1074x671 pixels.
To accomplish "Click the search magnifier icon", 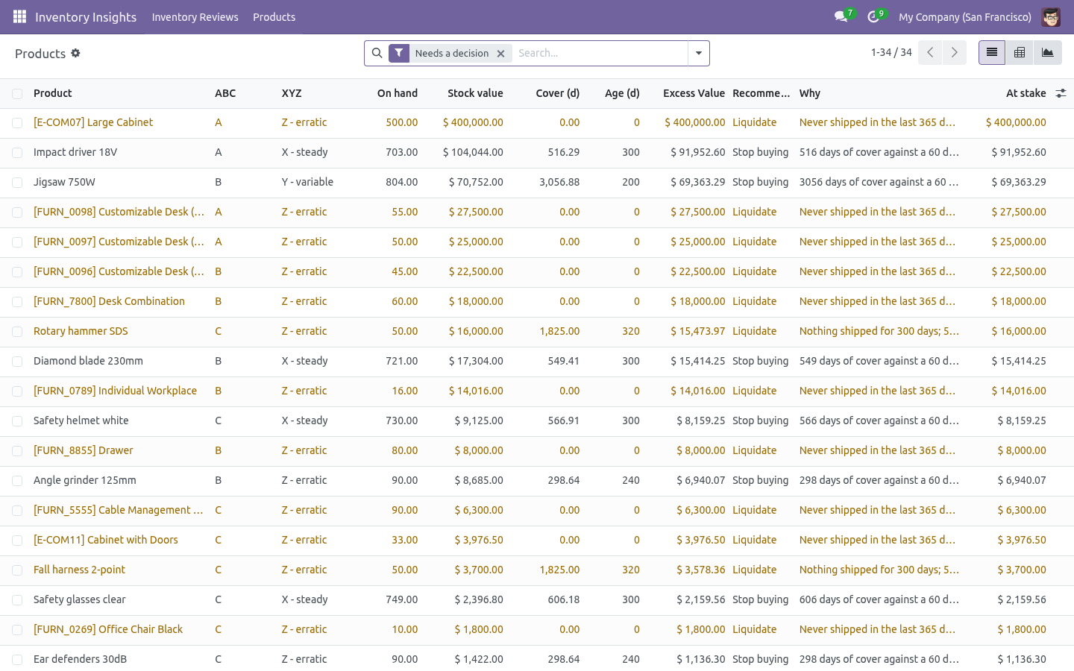I will pyautogui.click(x=377, y=53).
